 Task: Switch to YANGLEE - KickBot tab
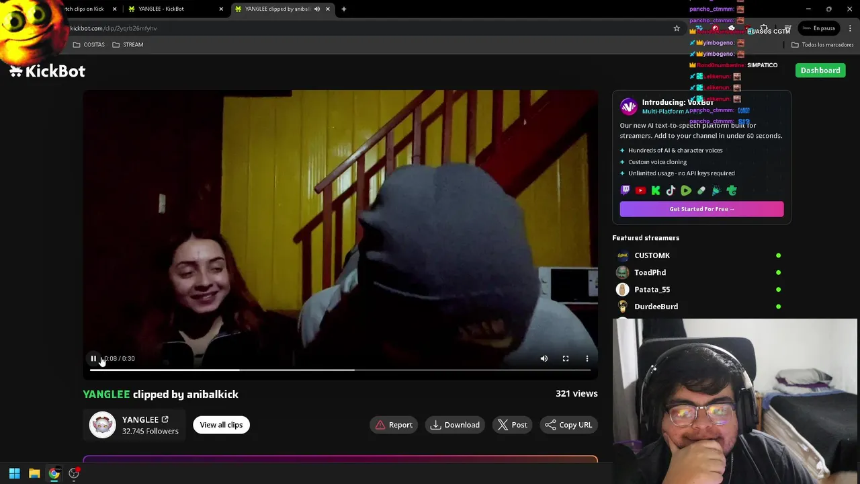pyautogui.click(x=174, y=9)
